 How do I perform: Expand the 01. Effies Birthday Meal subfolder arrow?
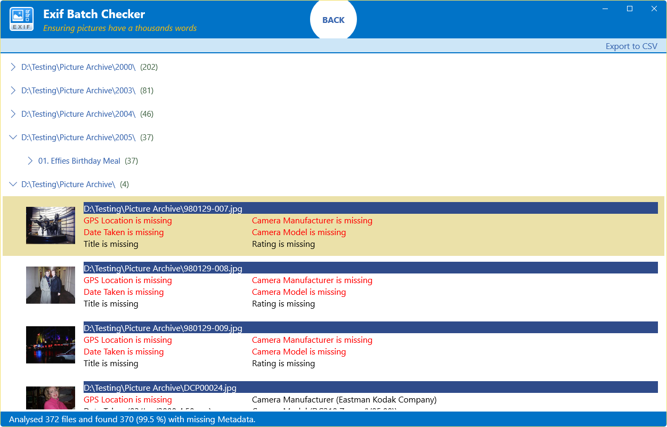pyautogui.click(x=30, y=161)
